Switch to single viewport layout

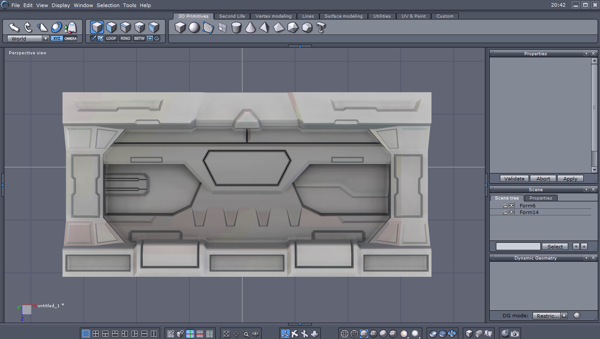pyautogui.click(x=86, y=334)
